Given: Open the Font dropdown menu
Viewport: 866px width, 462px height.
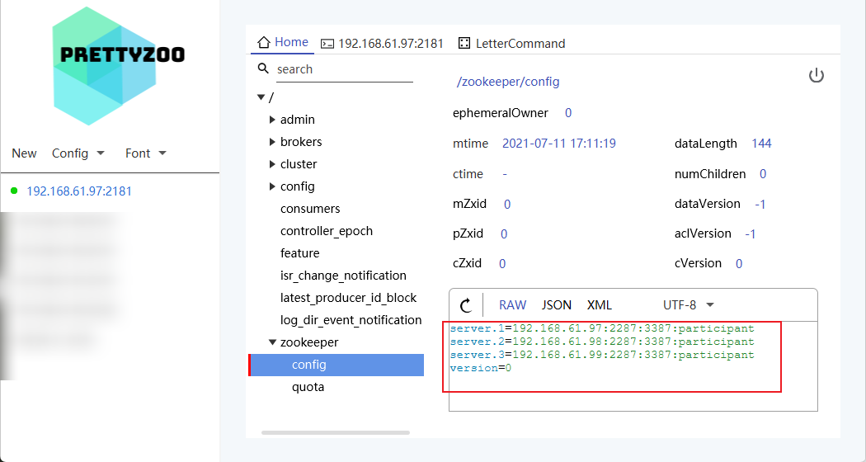Looking at the screenshot, I should (146, 153).
